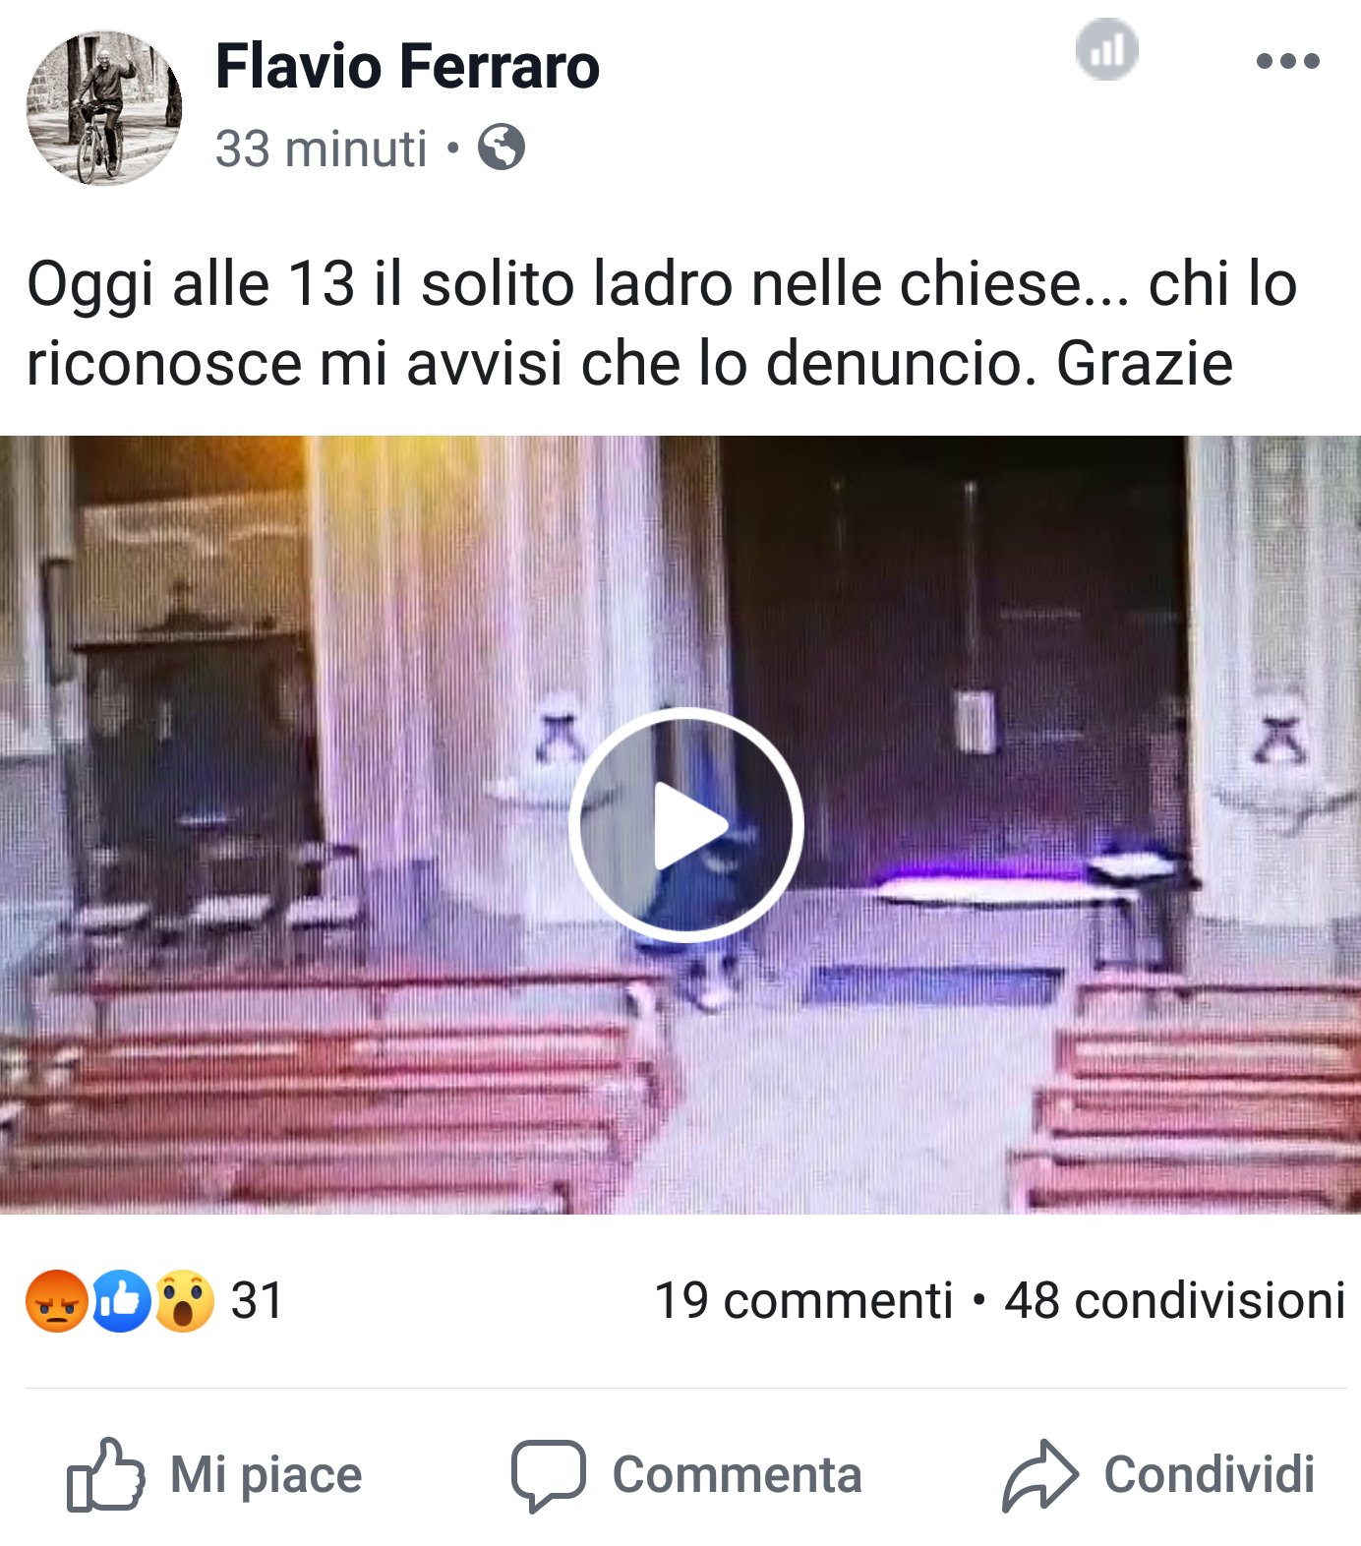Click the angry reaction emoji
The width and height of the screenshot is (1361, 1546).
pos(56,1301)
